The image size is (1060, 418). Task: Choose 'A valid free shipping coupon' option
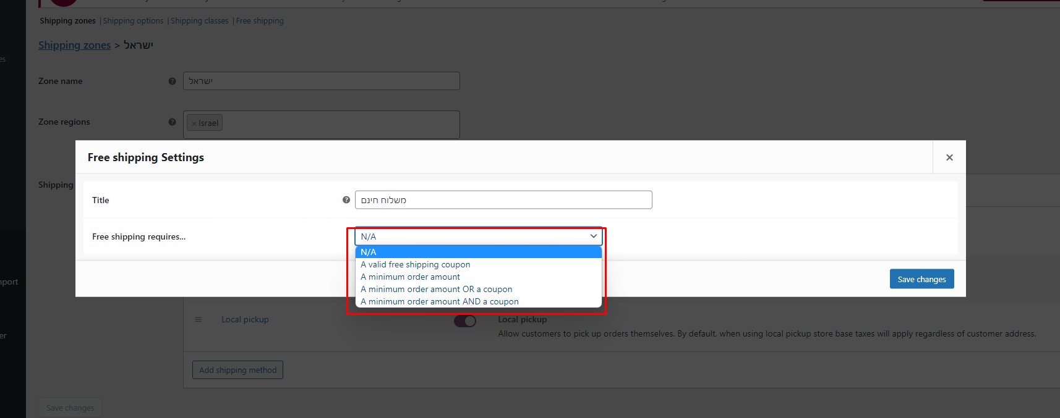point(416,264)
